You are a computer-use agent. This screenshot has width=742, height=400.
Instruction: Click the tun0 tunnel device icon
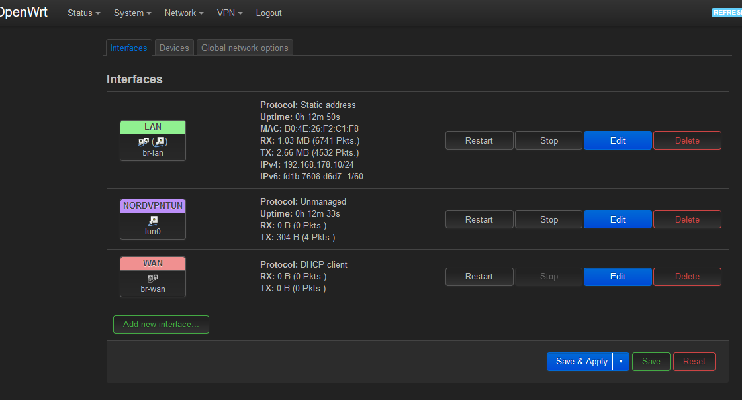pos(153,220)
